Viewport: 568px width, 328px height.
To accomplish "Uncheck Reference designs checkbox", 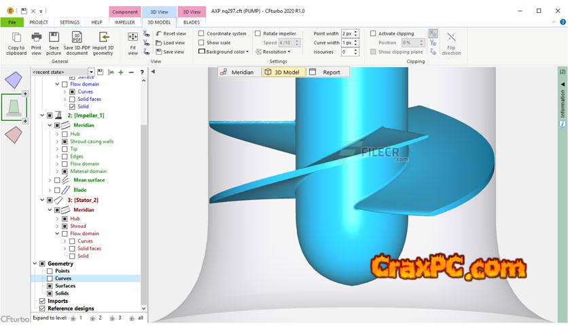I will pos(42,308).
